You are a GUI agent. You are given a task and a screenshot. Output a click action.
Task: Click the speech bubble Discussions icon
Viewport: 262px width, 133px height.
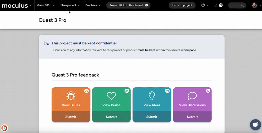(x=192, y=96)
